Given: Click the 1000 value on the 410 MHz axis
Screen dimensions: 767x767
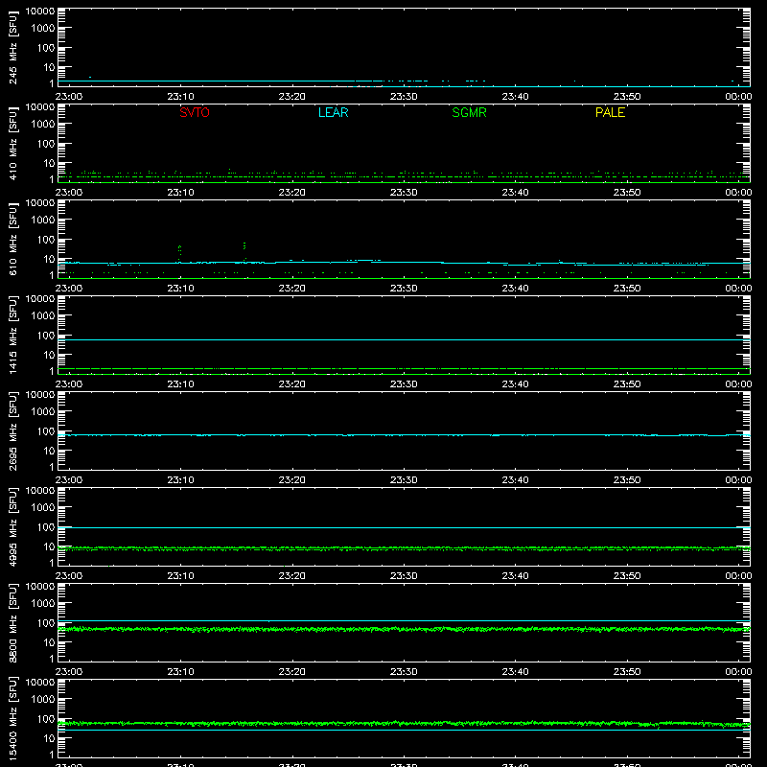Looking at the screenshot, I should point(43,125).
